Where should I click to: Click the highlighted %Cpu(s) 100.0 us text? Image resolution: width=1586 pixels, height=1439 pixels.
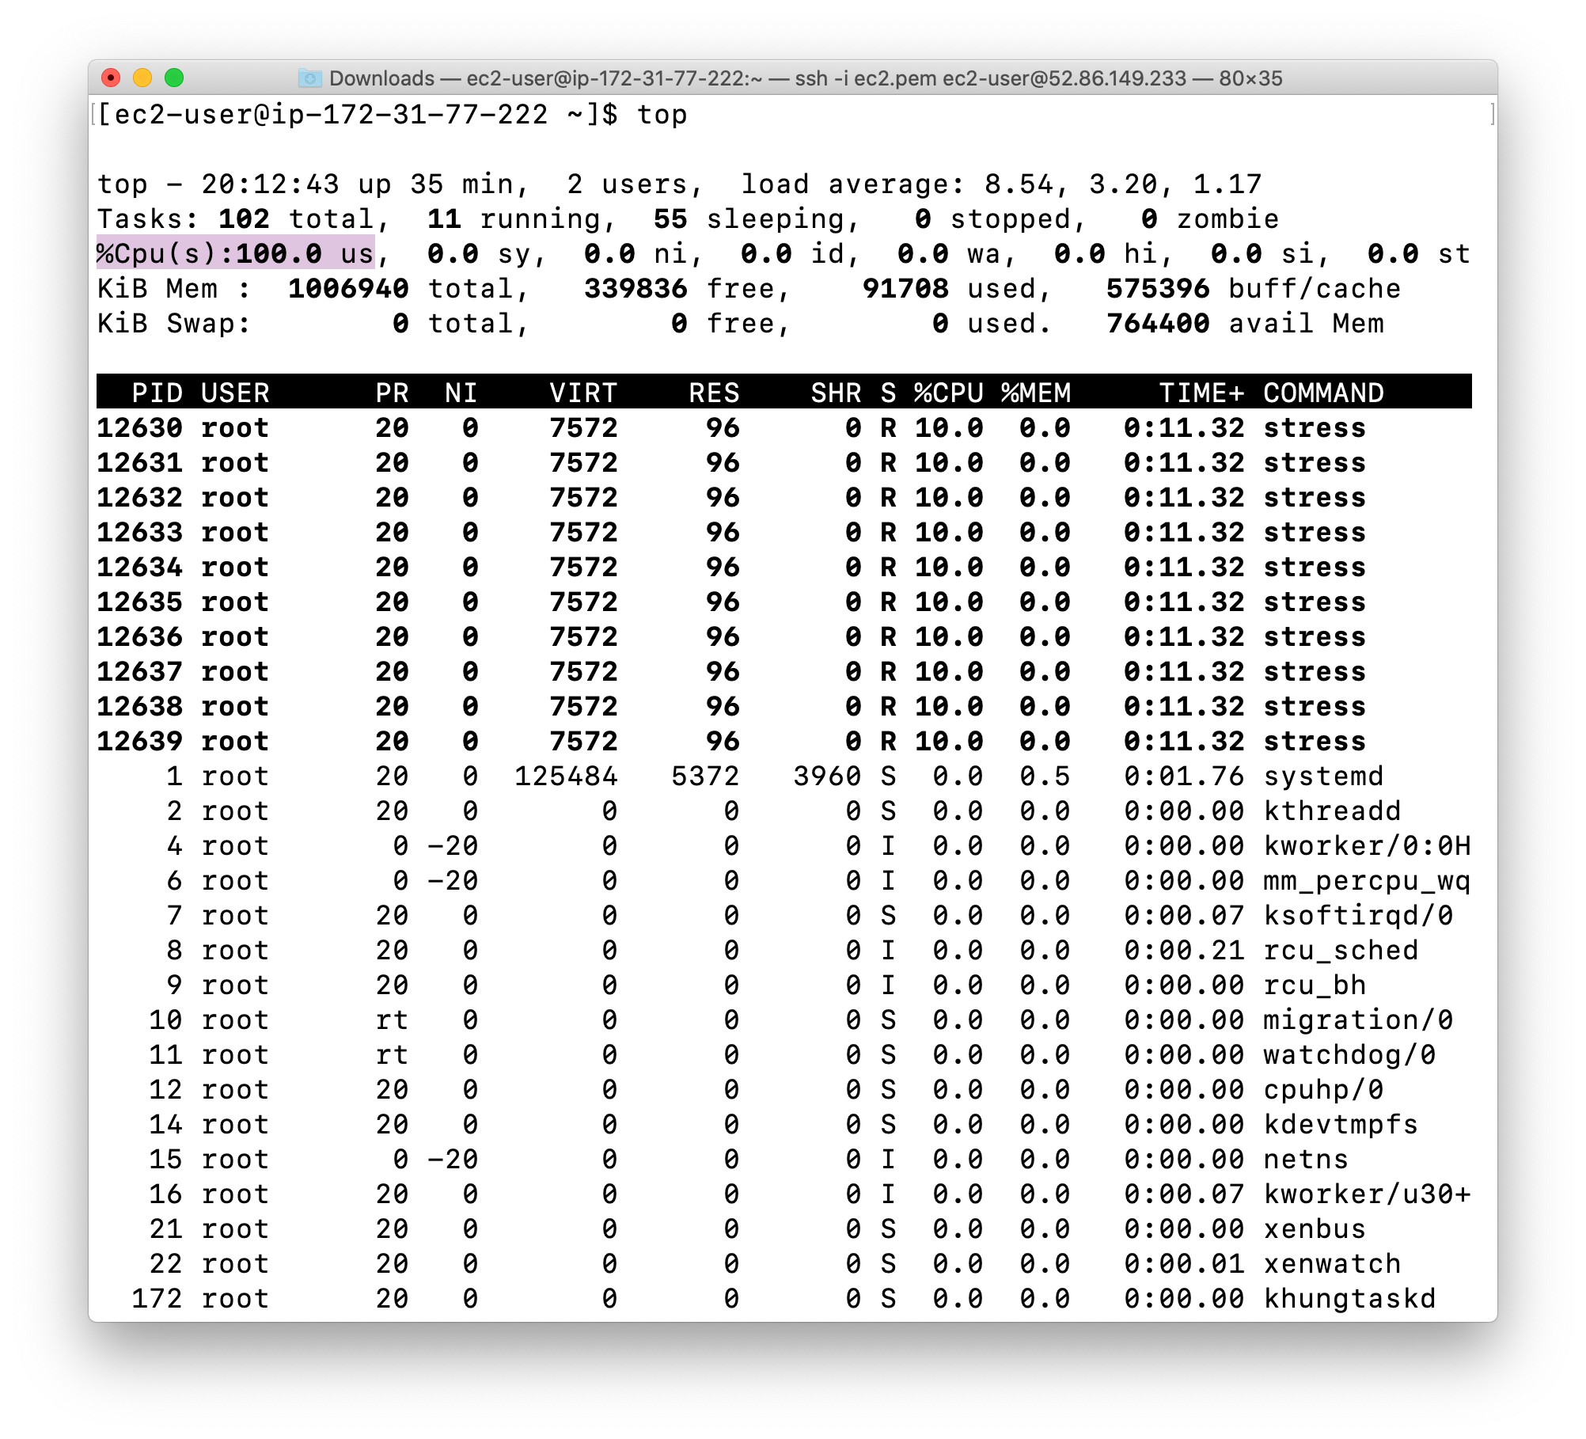coord(235,253)
